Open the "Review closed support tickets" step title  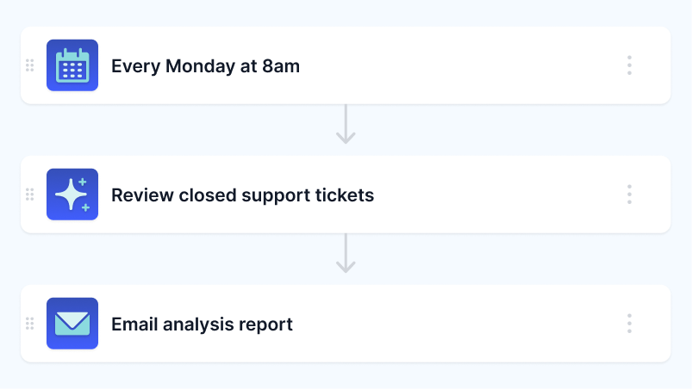(242, 194)
